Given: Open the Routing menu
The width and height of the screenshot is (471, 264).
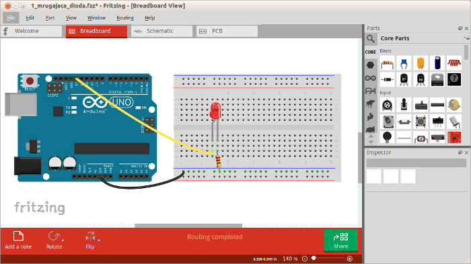Looking at the screenshot, I should [125, 17].
